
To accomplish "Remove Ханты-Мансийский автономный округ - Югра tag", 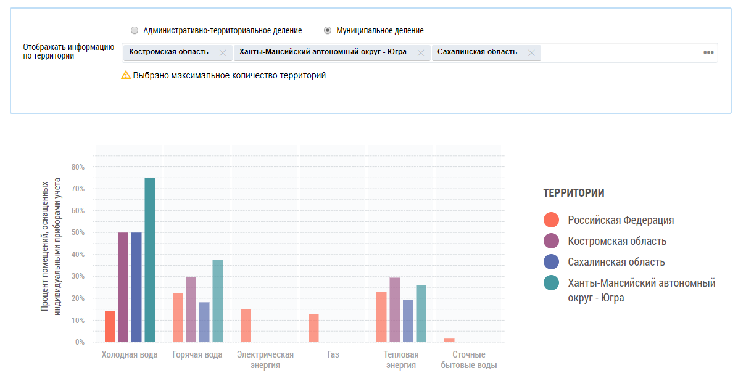I will [421, 53].
